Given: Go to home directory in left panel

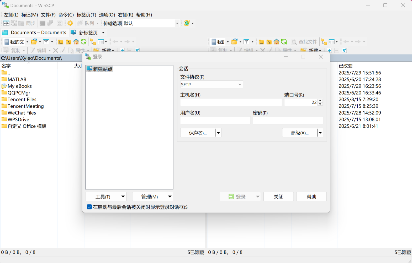Looking at the screenshot, I should pos(76,42).
